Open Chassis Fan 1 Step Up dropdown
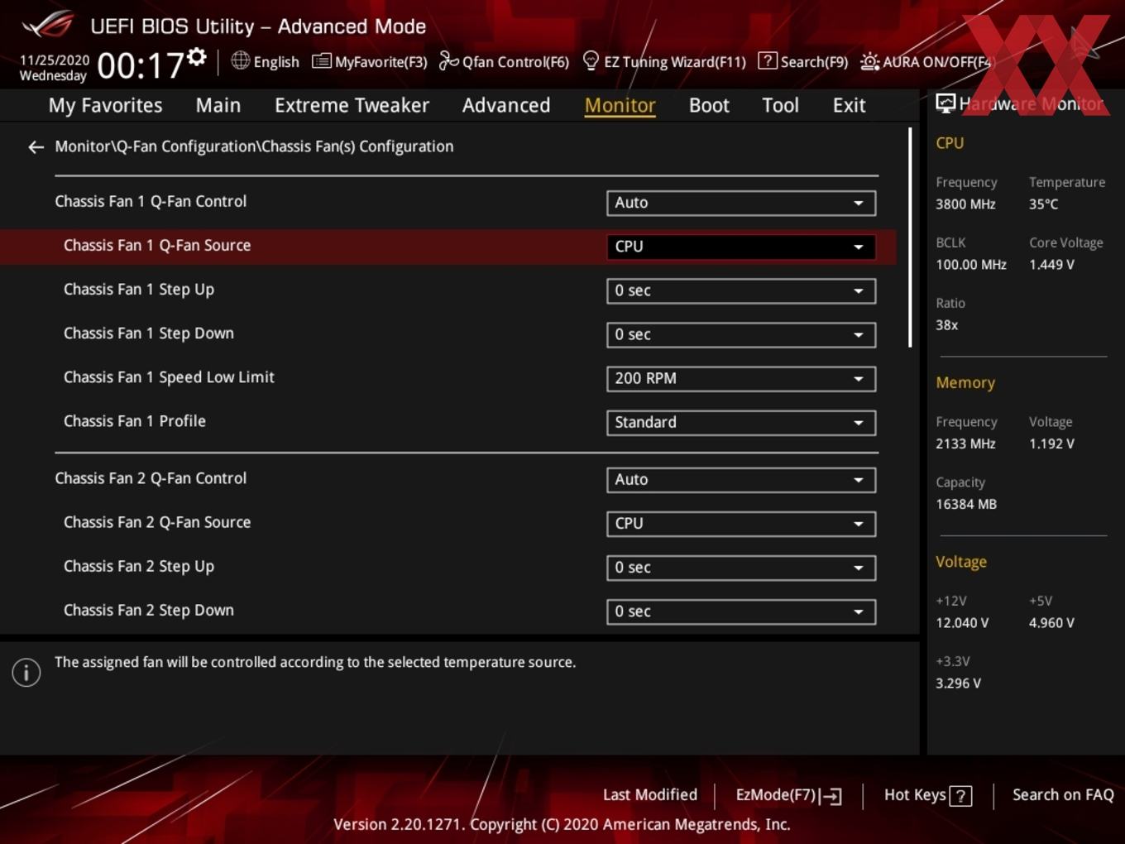 coord(741,290)
